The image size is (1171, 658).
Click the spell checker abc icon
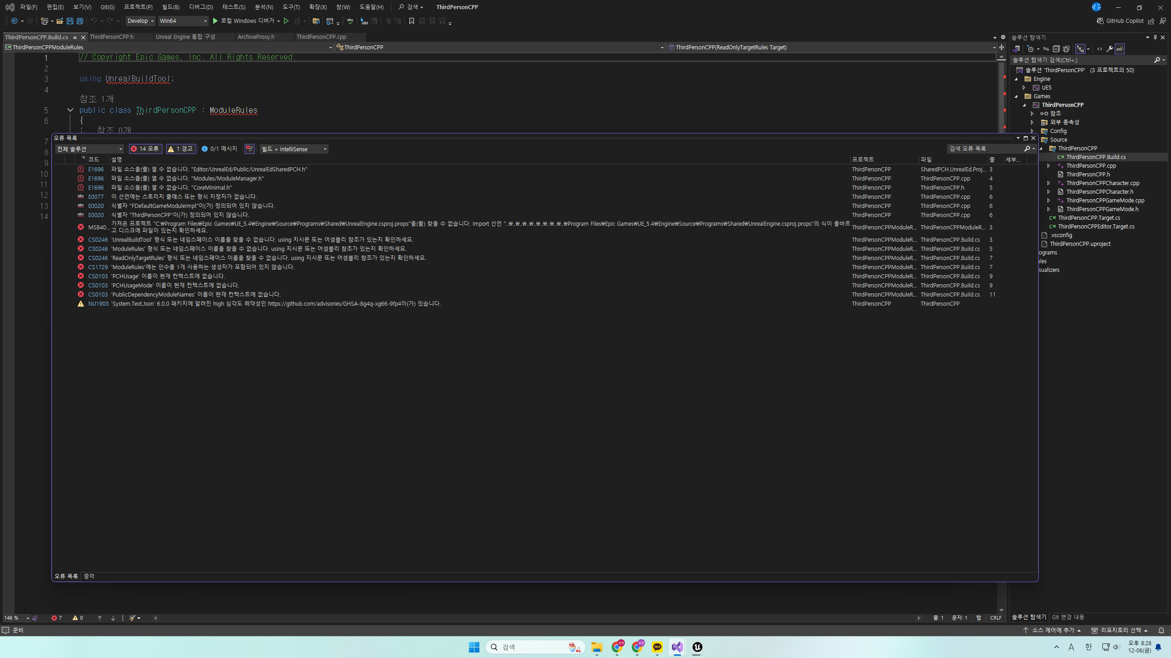tap(350, 21)
